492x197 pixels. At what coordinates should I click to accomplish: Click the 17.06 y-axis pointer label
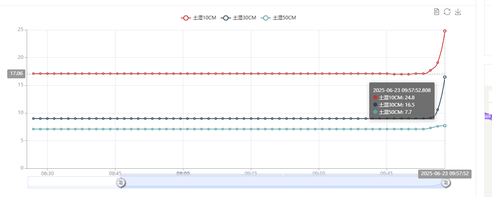coord(16,73)
